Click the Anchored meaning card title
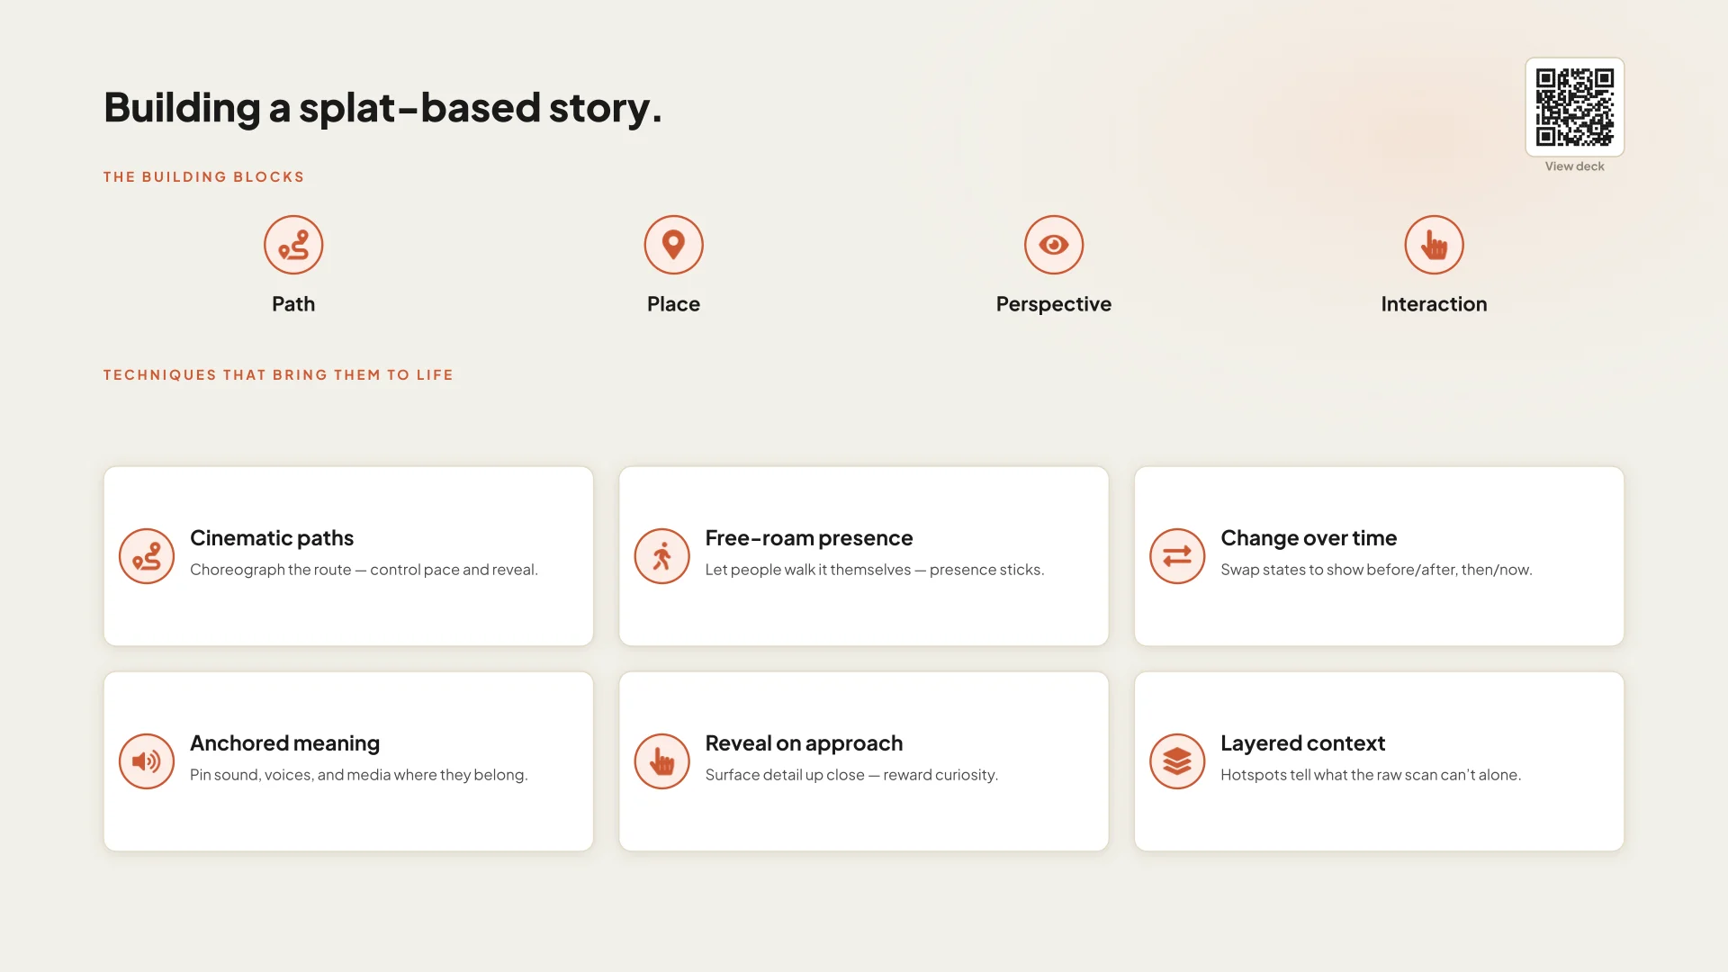Image resolution: width=1728 pixels, height=972 pixels. 284,743
